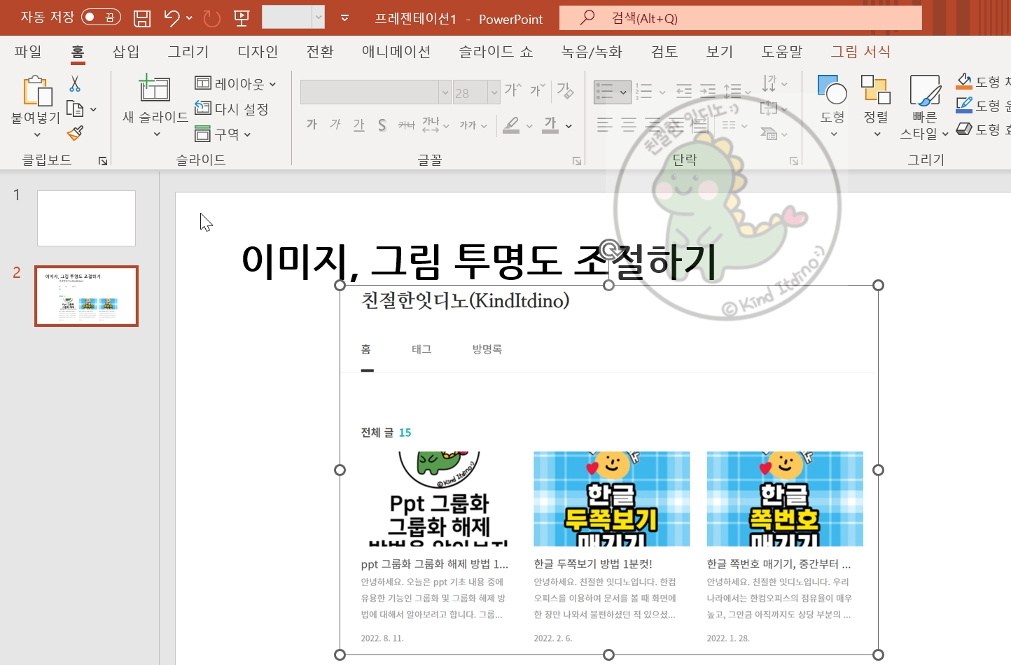Viewport: 1011px width, 665px height.
Task: Expand the undo history dropdown arrow
Action: tap(189, 18)
